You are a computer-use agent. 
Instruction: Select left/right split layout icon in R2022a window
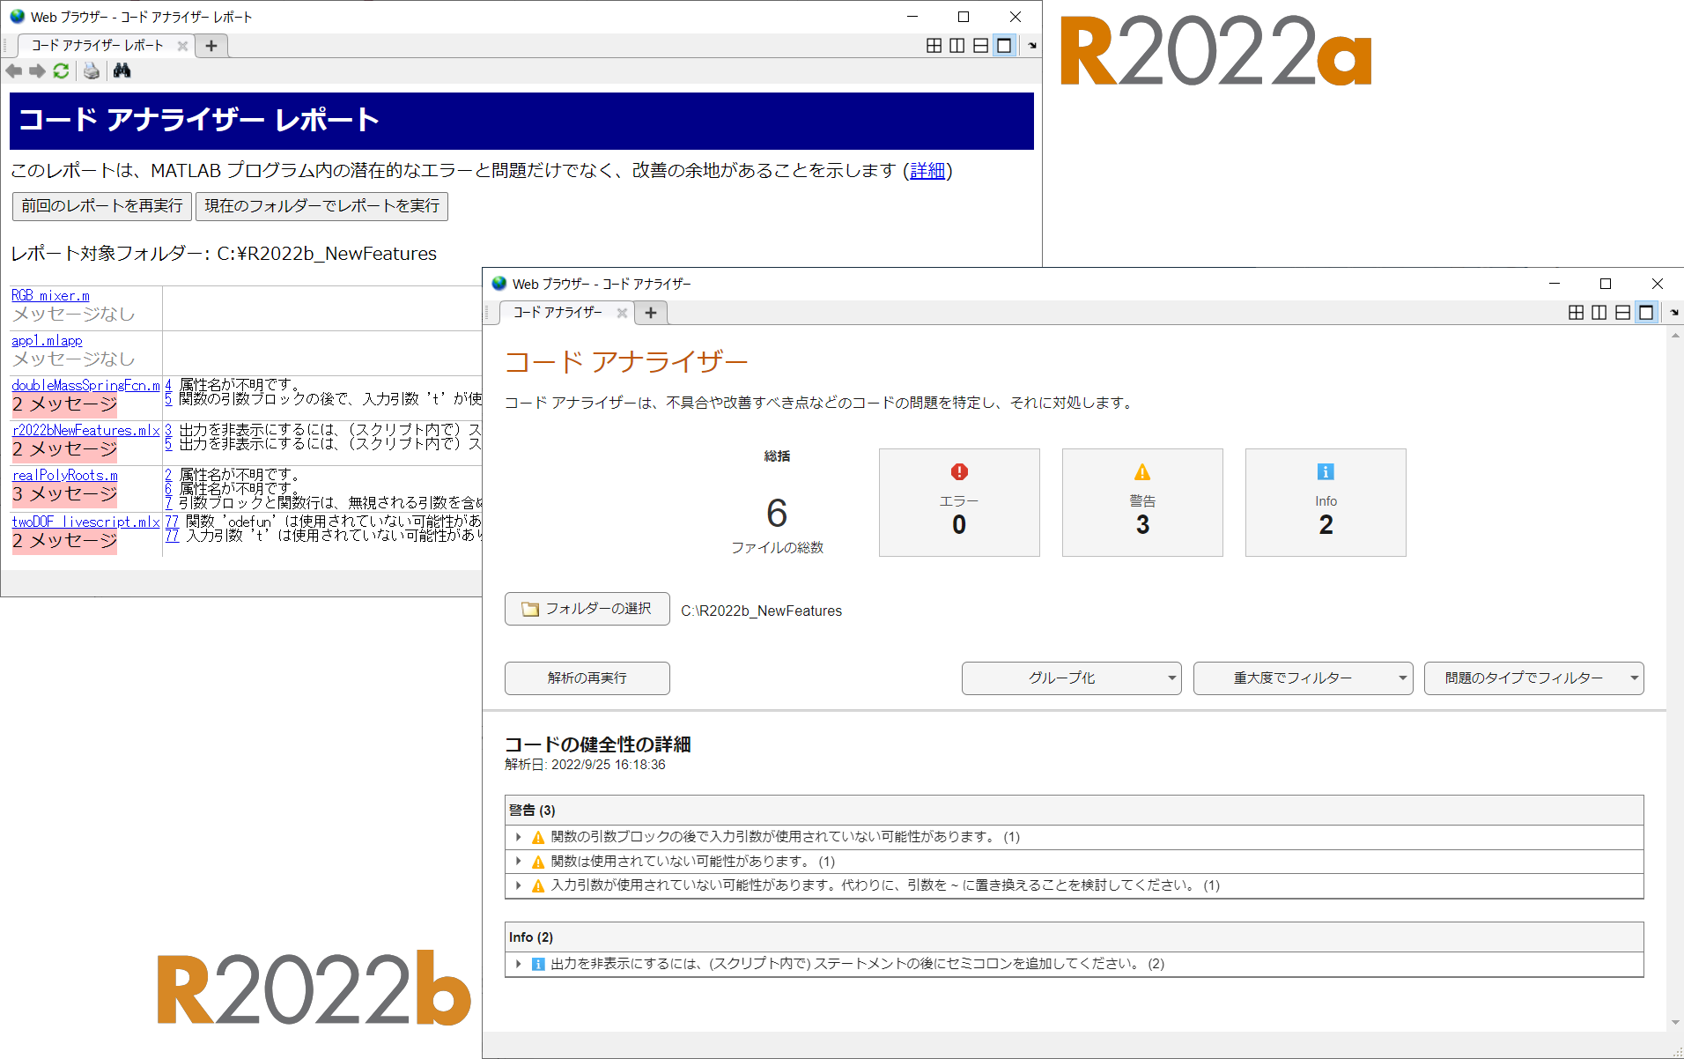[x=957, y=45]
